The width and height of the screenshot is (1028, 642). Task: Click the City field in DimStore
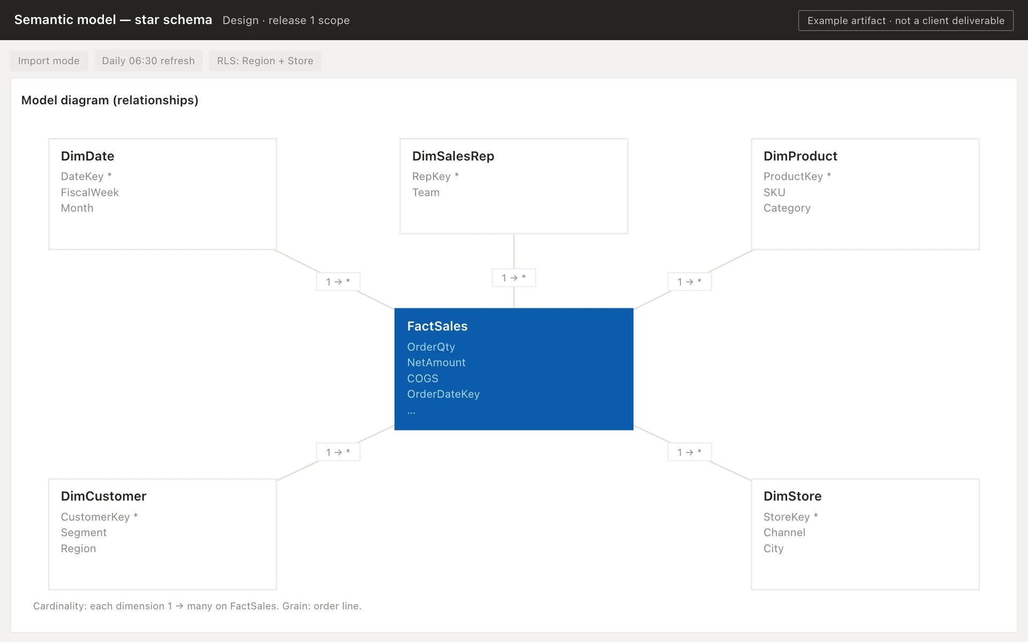click(x=773, y=549)
